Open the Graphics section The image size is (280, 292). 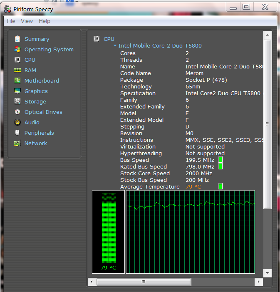point(36,91)
